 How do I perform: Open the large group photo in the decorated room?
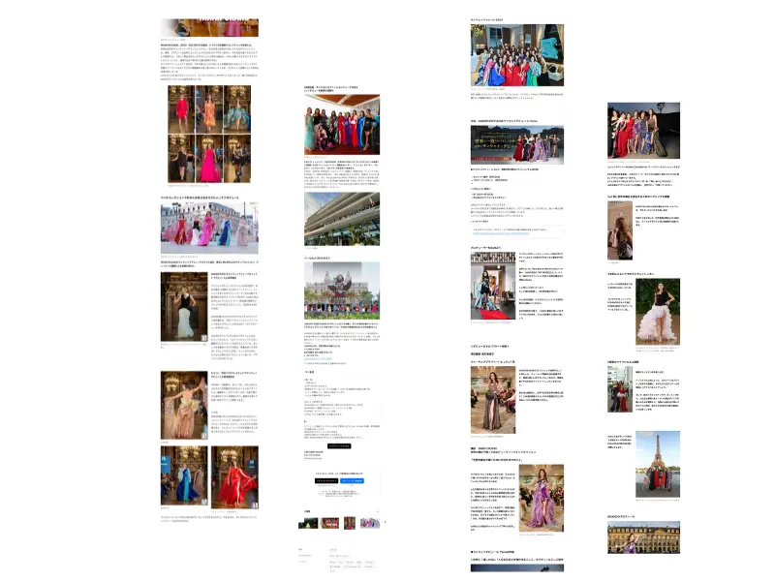pyautogui.click(x=516, y=58)
